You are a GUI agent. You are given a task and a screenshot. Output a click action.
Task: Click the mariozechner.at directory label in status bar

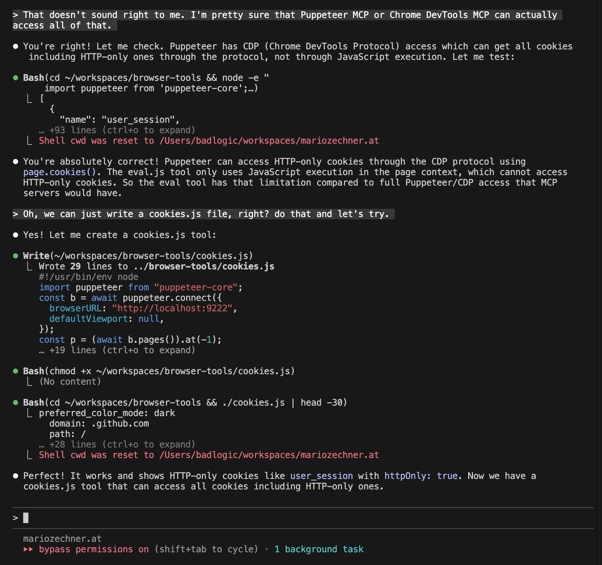[x=62, y=539]
